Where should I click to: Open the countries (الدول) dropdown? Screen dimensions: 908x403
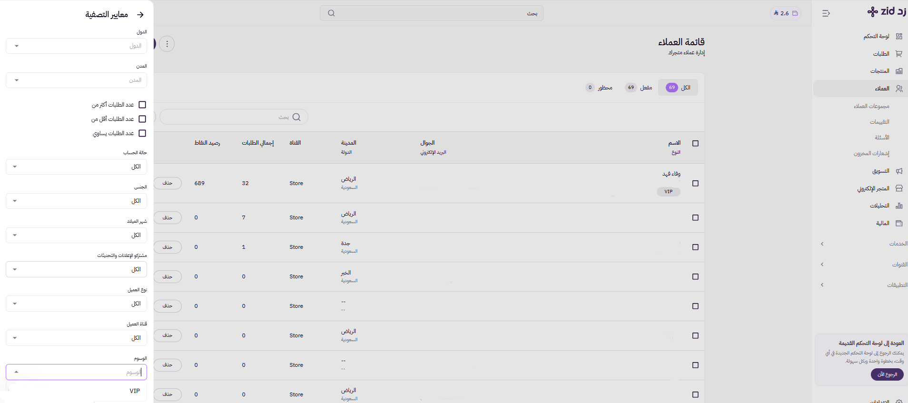(76, 46)
